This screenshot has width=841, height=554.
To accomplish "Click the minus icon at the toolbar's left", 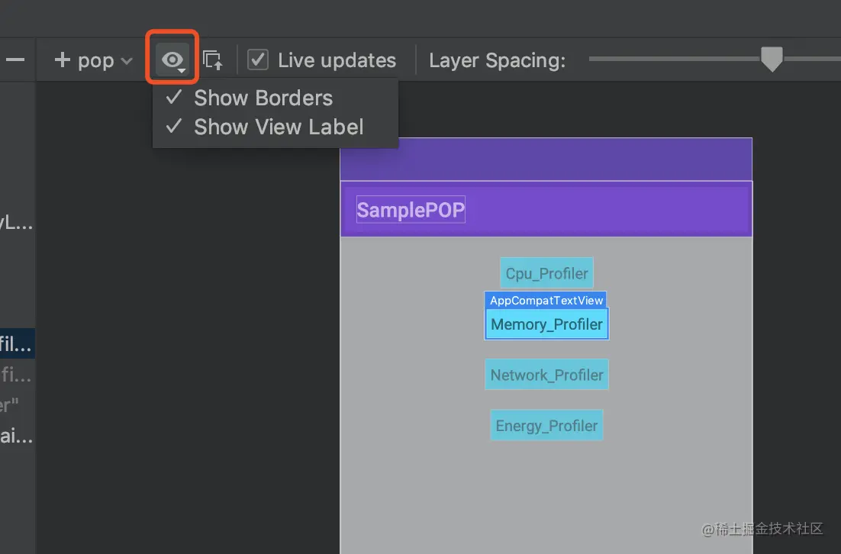I will pos(15,60).
